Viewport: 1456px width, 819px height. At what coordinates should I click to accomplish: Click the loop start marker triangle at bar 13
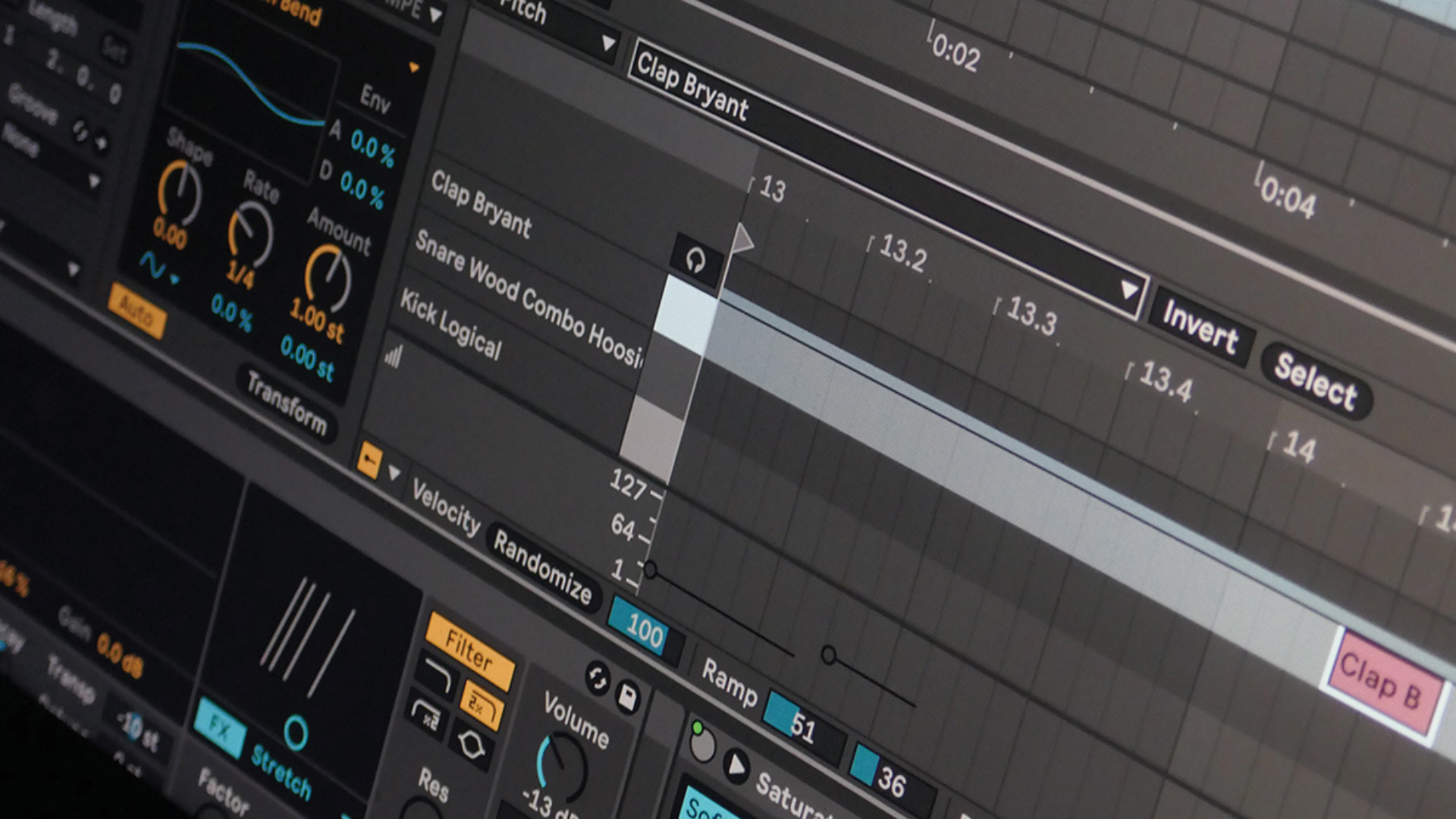[741, 239]
